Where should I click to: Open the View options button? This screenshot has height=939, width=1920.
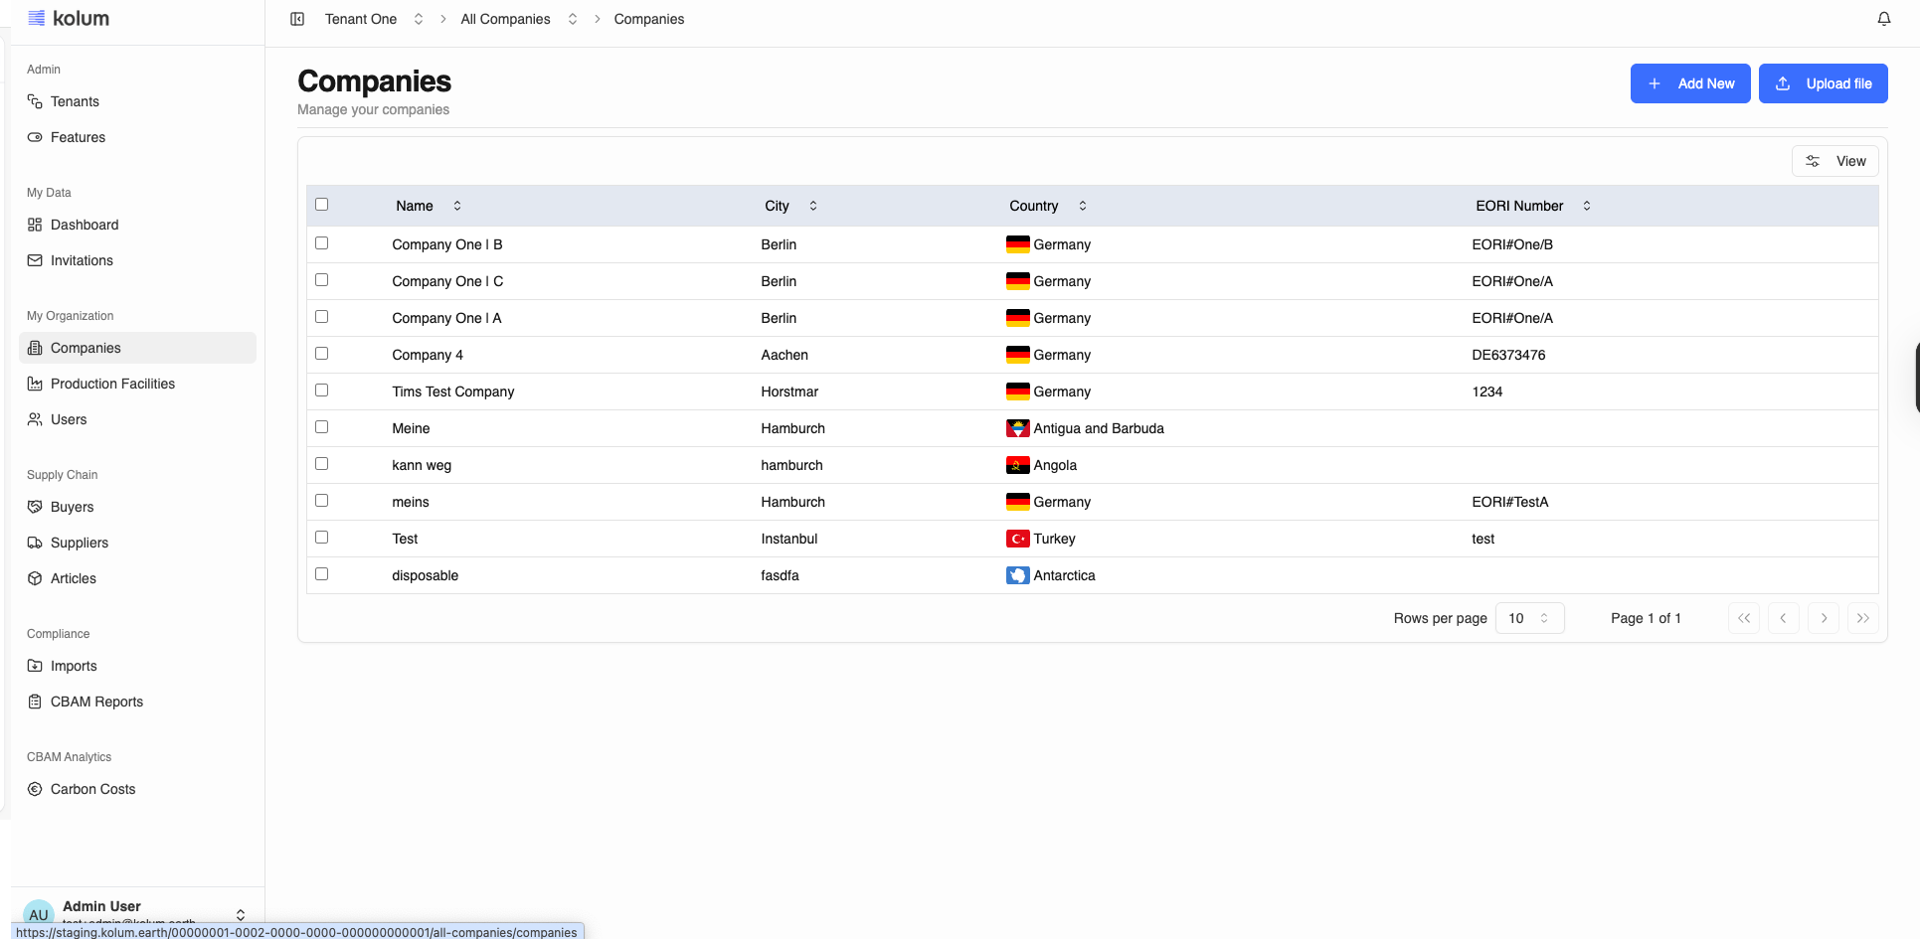click(1834, 161)
